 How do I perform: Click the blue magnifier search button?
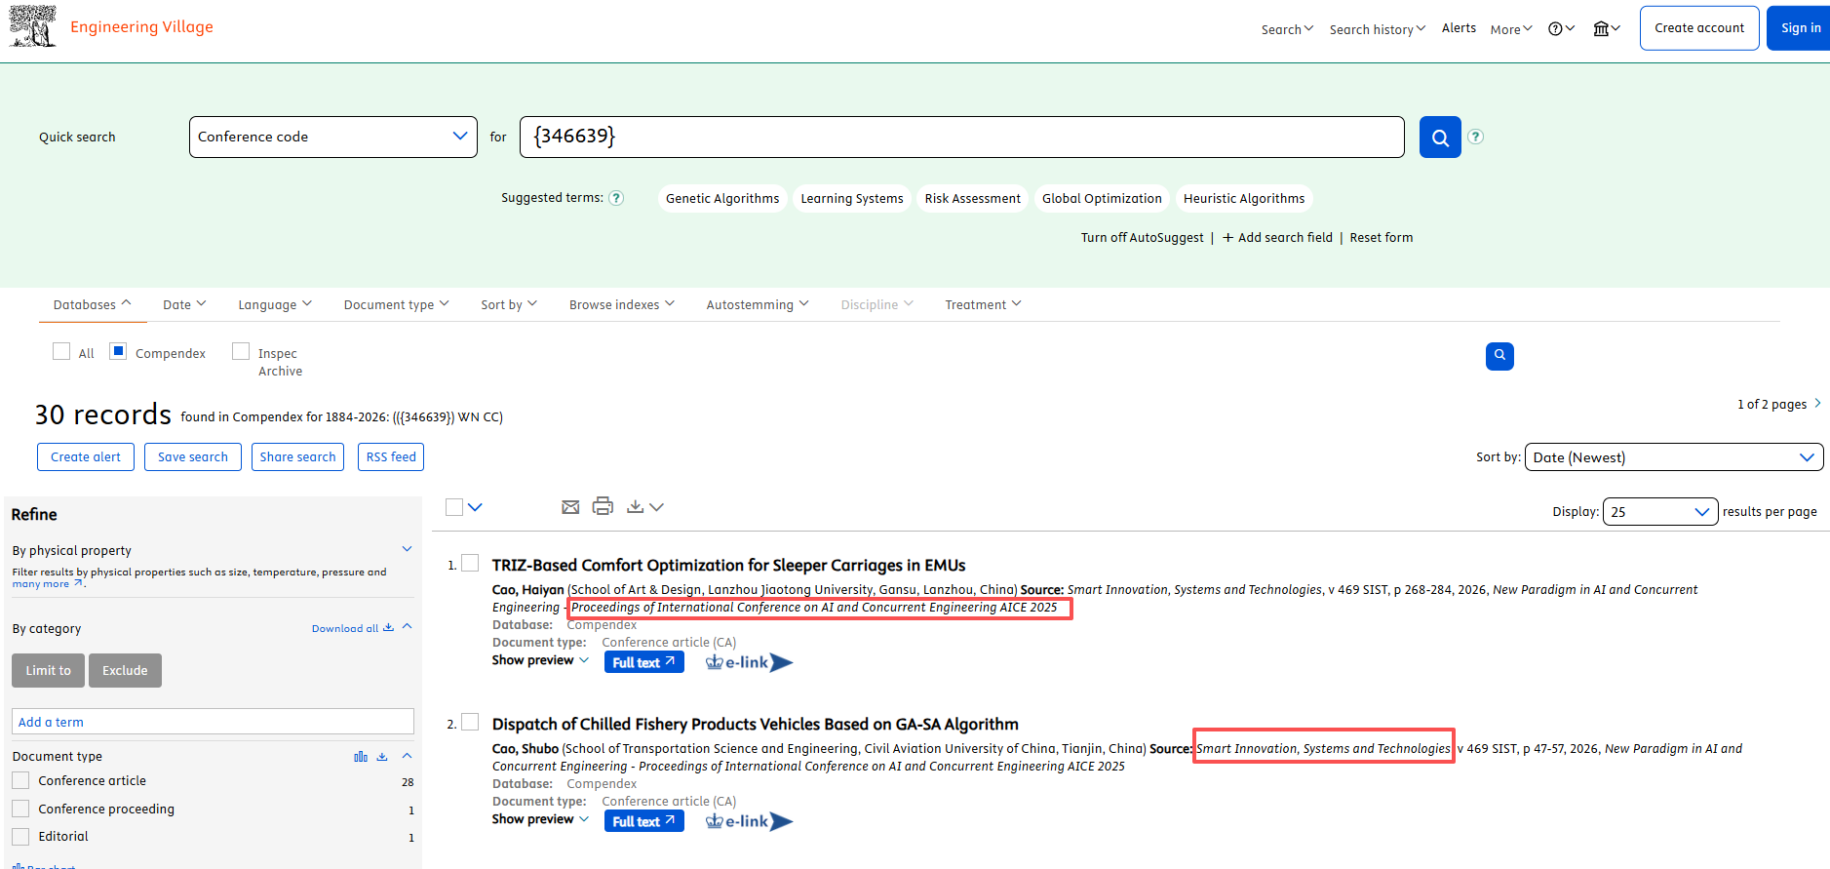click(1439, 138)
